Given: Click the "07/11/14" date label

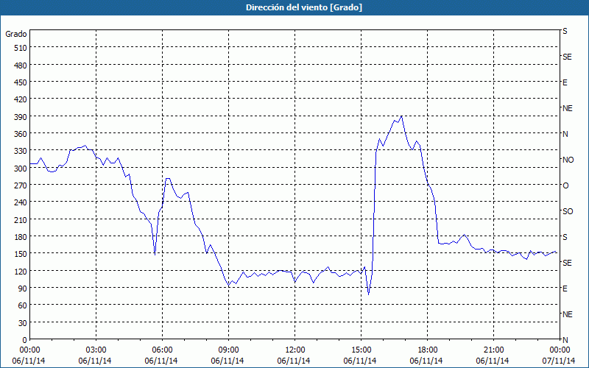Looking at the screenshot, I should pyautogui.click(x=559, y=361).
